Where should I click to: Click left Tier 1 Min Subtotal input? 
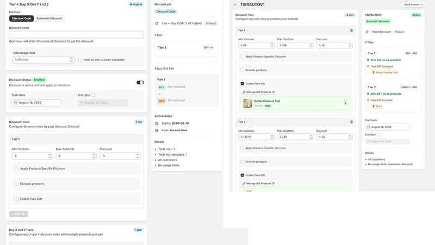point(32,156)
